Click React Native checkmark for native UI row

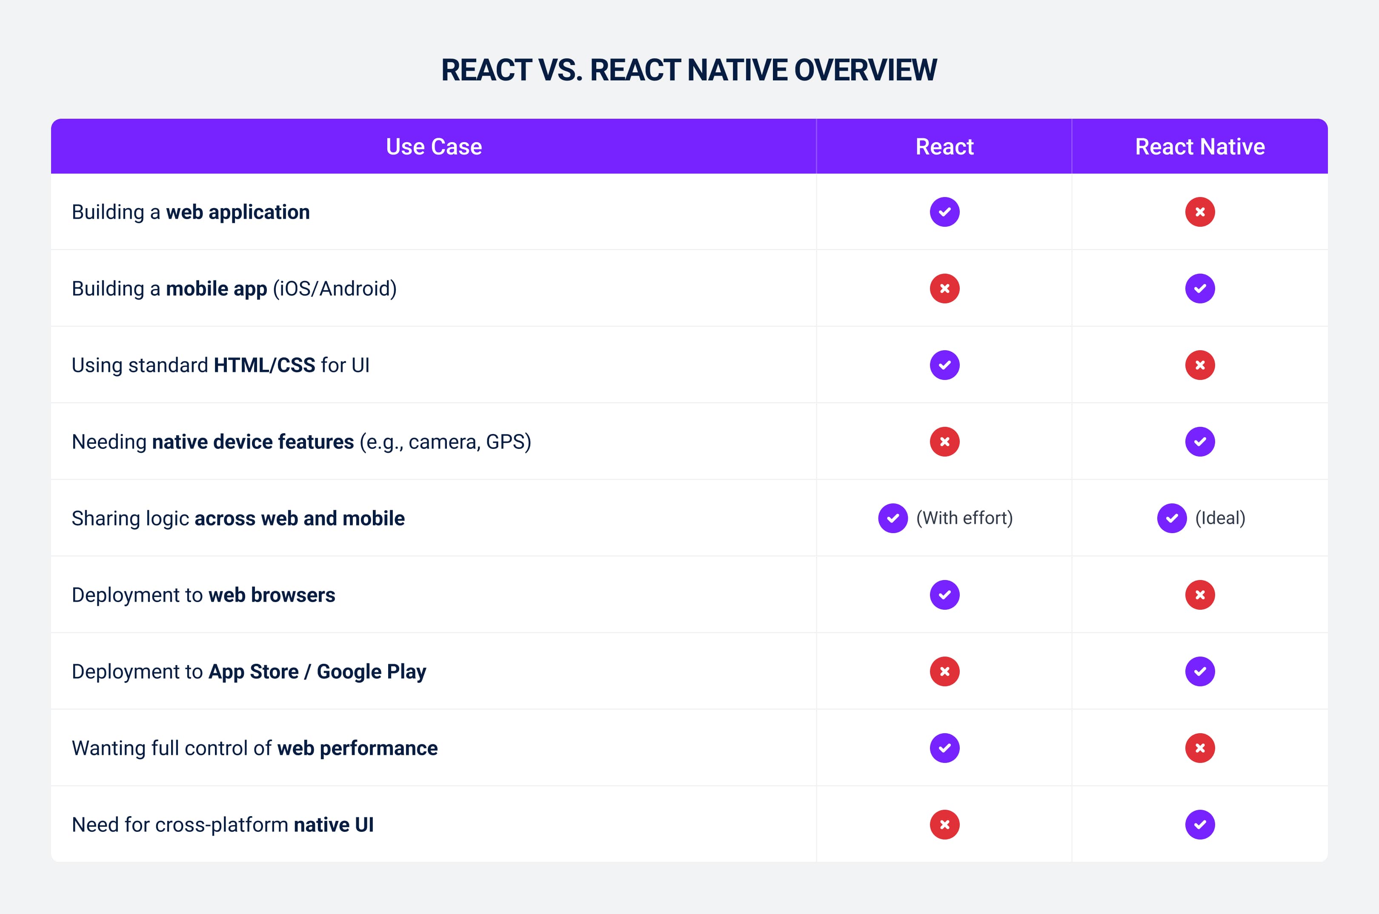tap(1200, 824)
